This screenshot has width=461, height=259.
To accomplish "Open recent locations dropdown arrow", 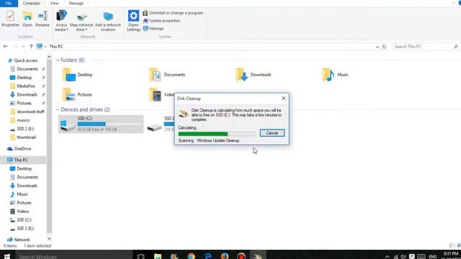I will (24, 46).
